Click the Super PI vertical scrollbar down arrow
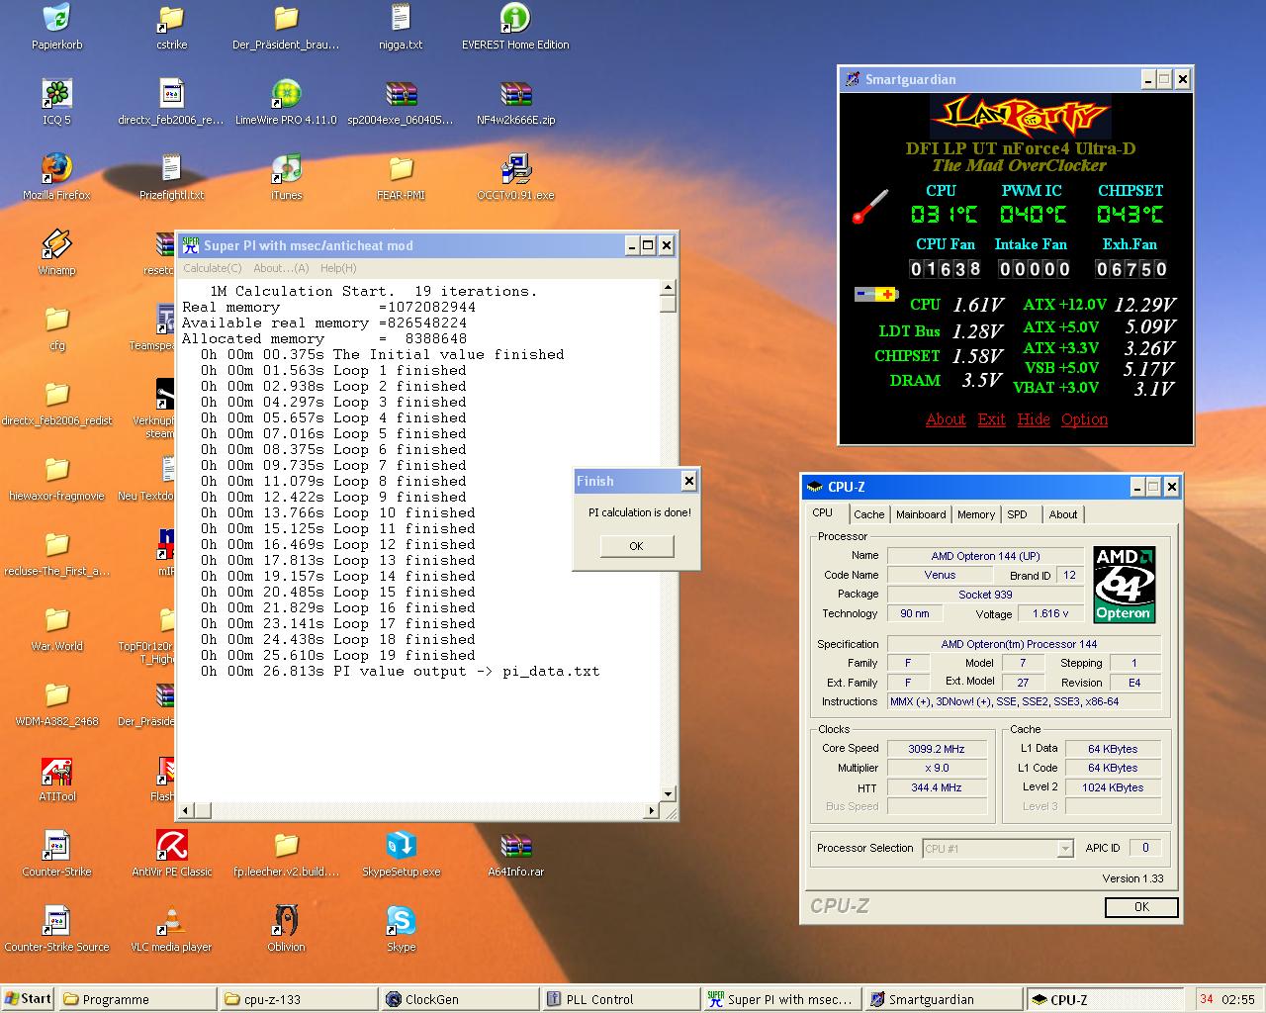 (x=668, y=793)
